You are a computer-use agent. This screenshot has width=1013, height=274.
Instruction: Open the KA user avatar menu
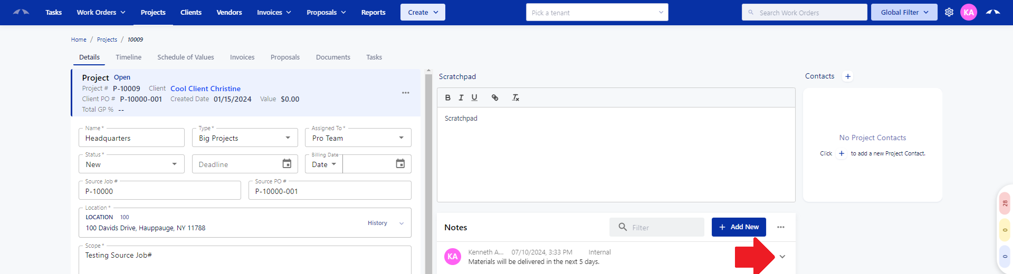pos(969,12)
